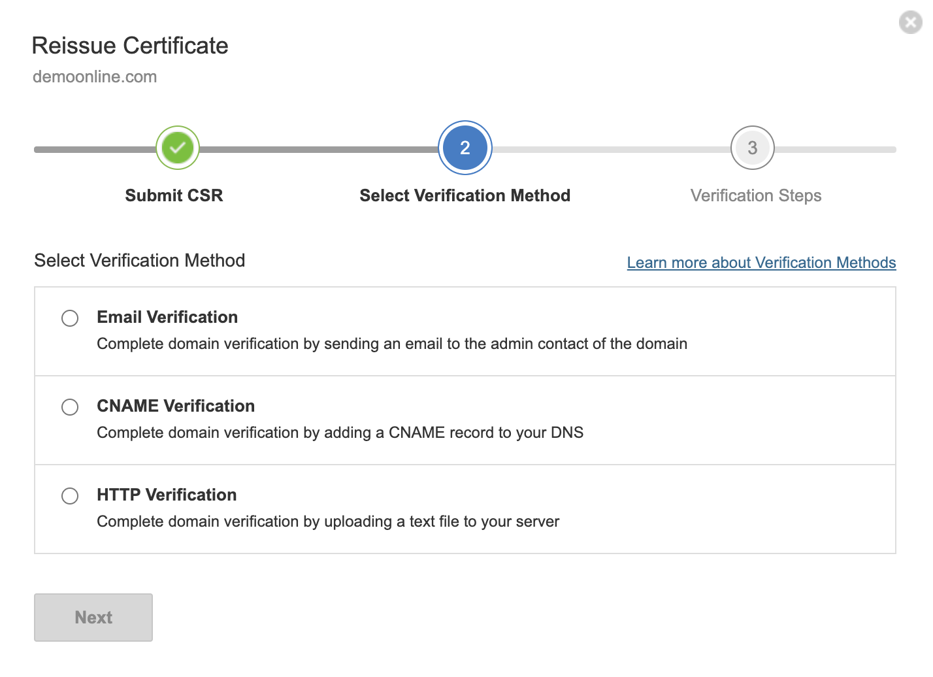Screen dimensions: 933x677
Task: Click the Reissue Certificate title
Action: pos(130,46)
